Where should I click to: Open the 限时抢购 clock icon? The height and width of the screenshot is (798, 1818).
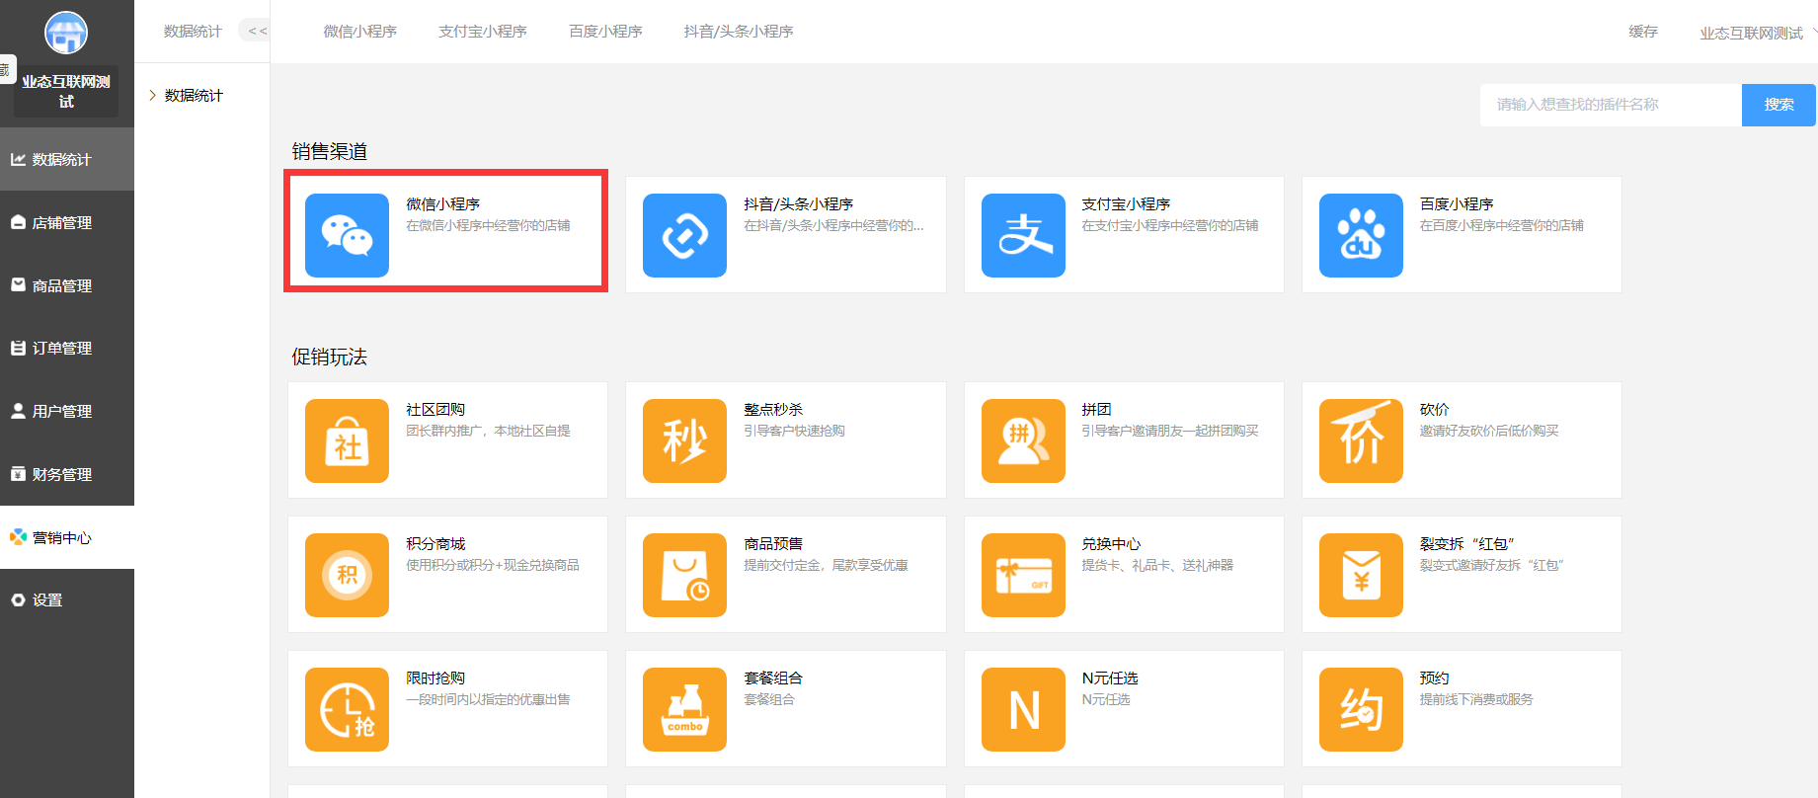[x=347, y=709]
